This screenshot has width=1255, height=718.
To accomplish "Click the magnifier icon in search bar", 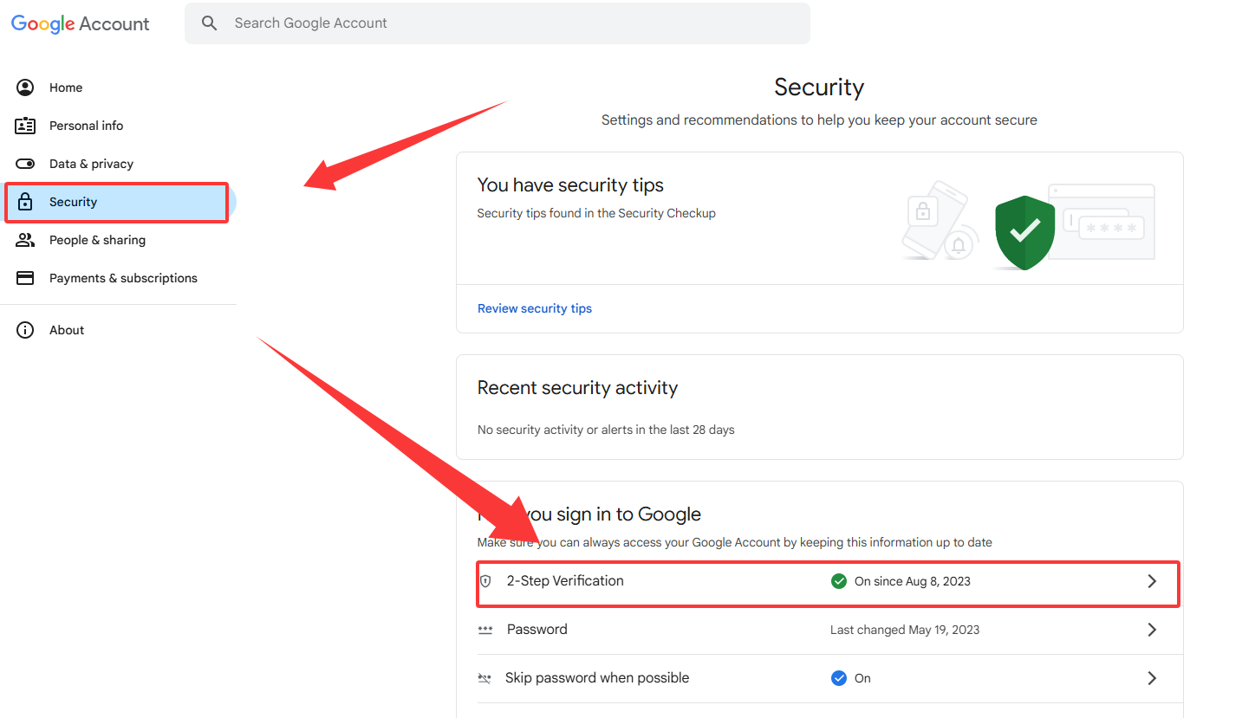I will pyautogui.click(x=209, y=23).
